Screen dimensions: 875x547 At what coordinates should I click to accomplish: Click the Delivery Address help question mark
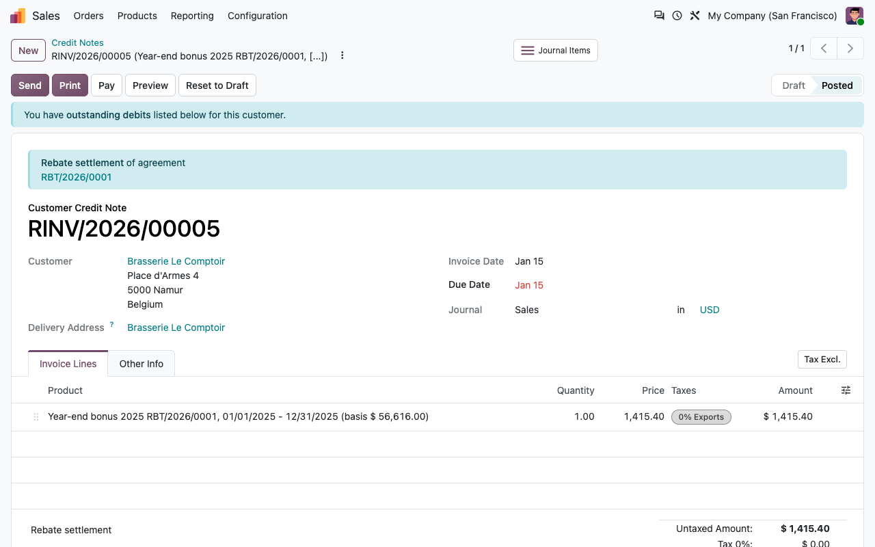click(111, 325)
